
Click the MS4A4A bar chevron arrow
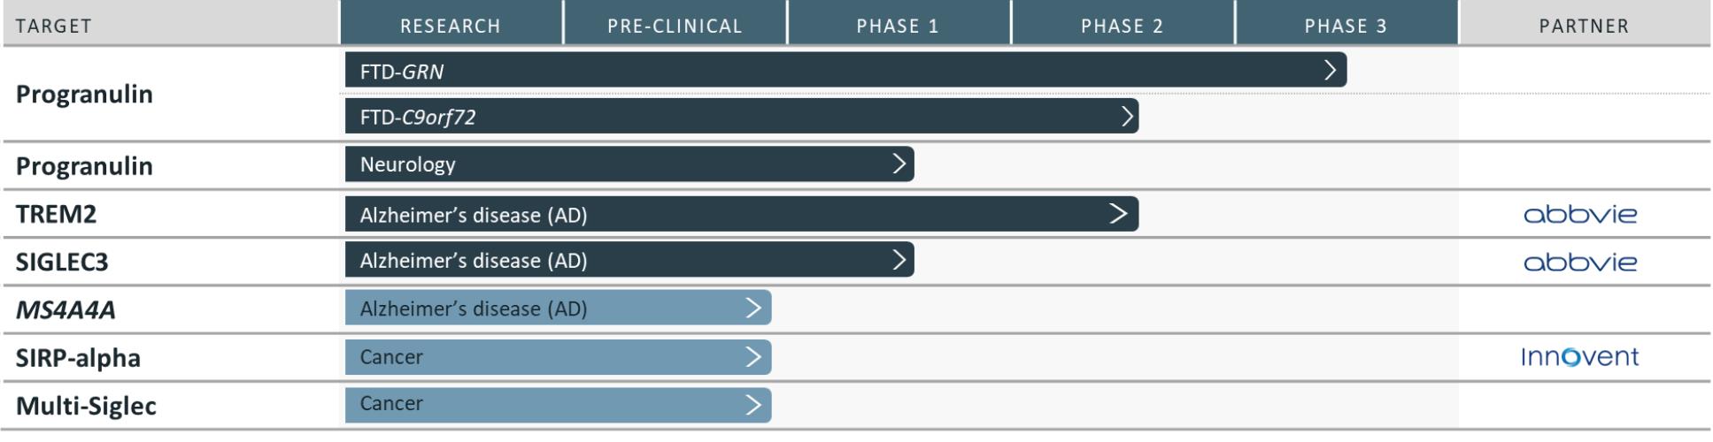pyautogui.click(x=753, y=308)
